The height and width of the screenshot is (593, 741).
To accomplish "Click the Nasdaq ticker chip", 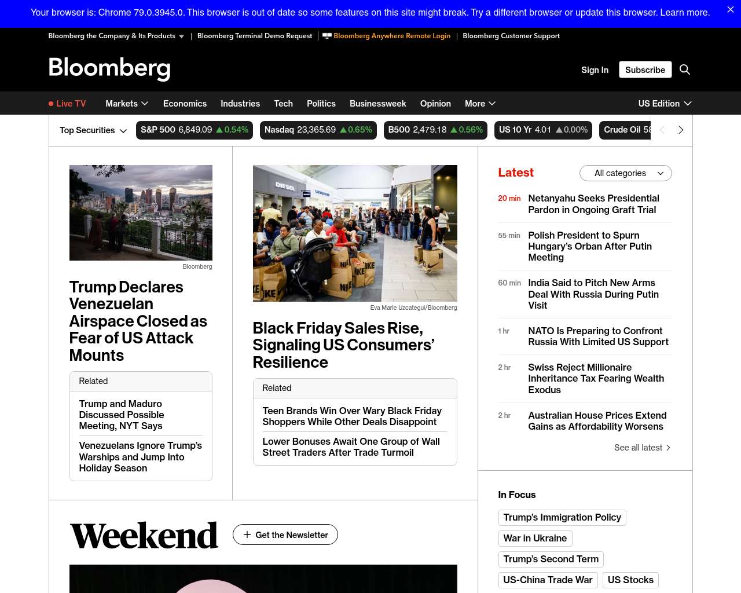I will pos(318,130).
